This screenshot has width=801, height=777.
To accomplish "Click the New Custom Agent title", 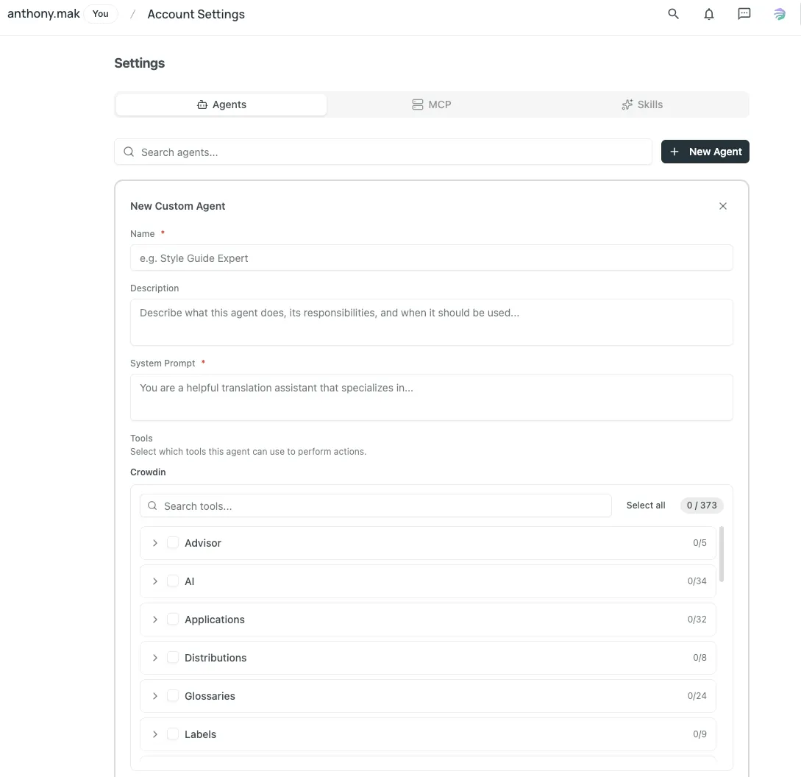I will (x=177, y=206).
